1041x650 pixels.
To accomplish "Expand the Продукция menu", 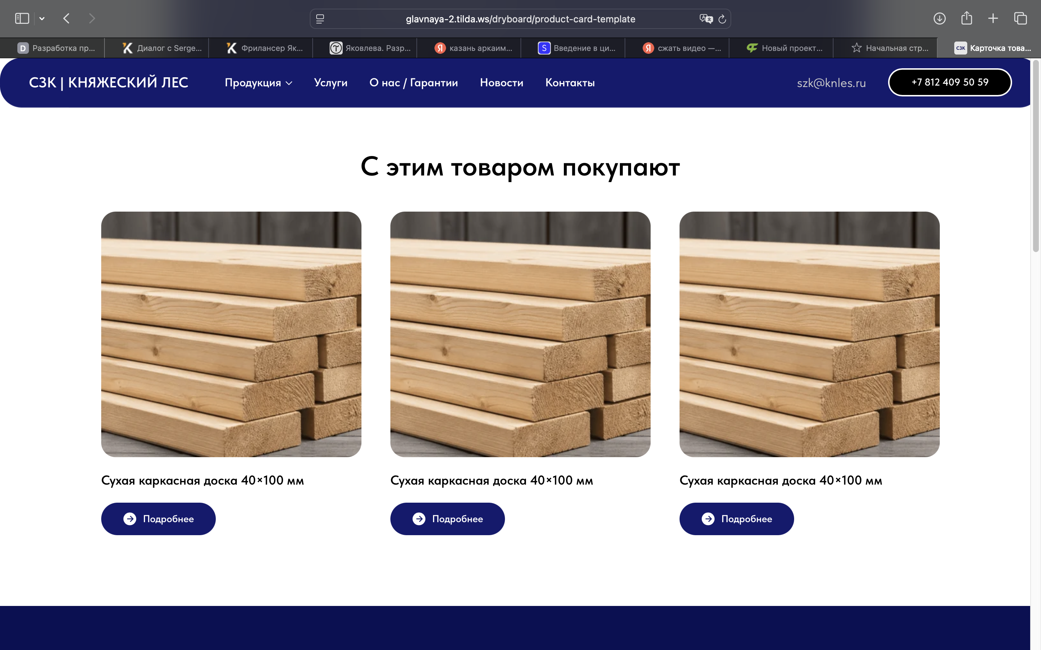I will click(258, 83).
